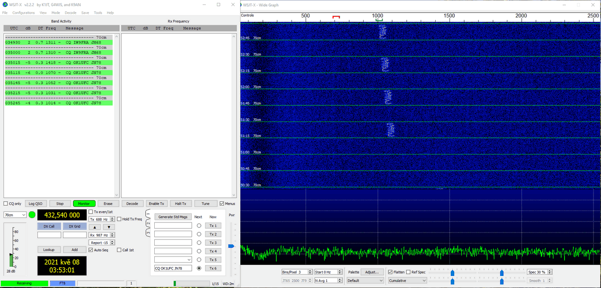Click the down arrow frequency shift button
This screenshot has height=288, width=601.
109,227
